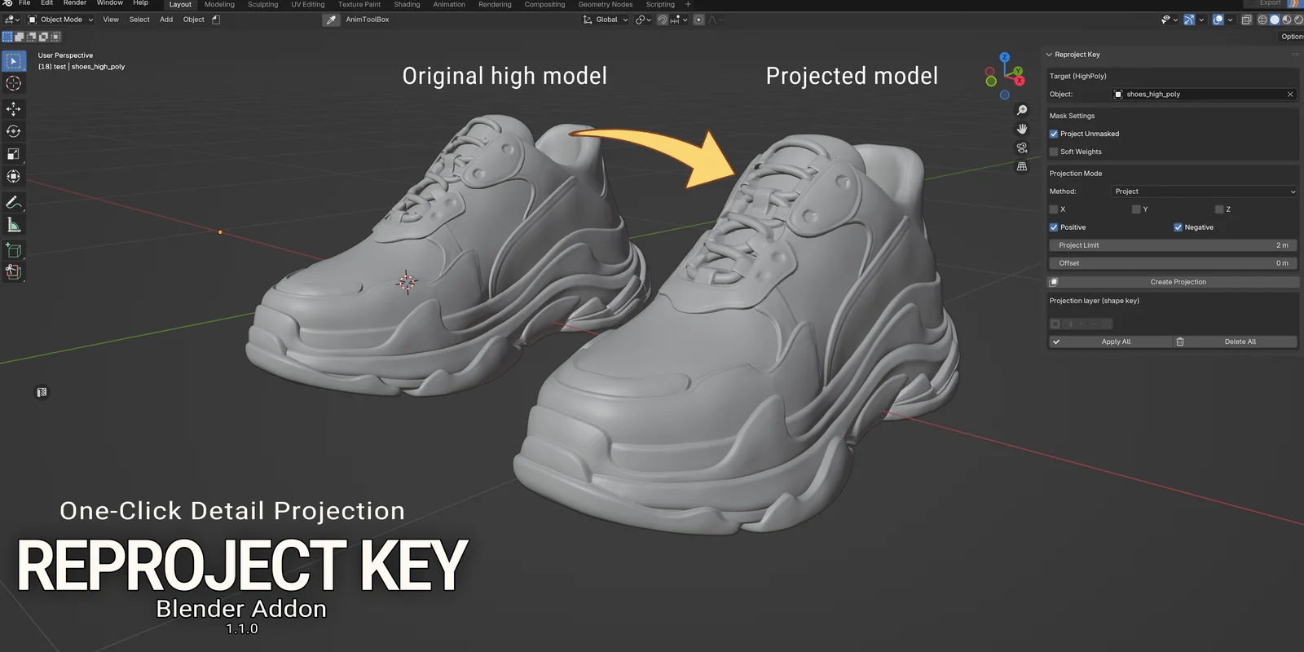Click Create Projection button
1304x652 pixels.
coord(1173,282)
